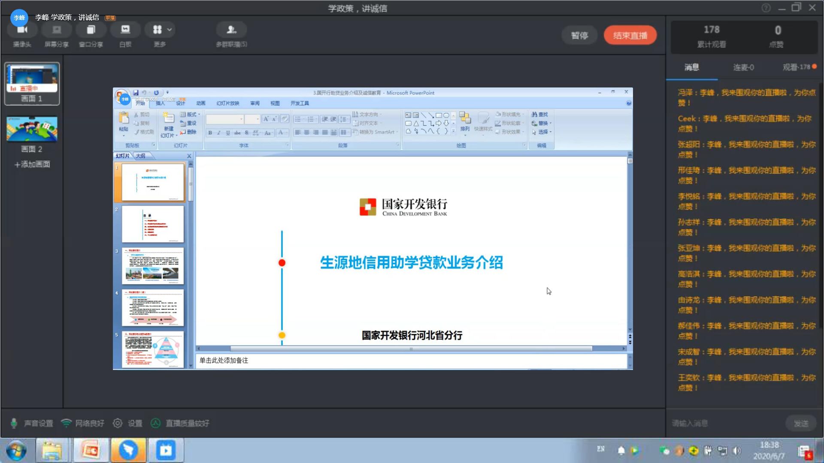This screenshot has width=824, height=463.
Task: Select scene thumbnail 画面 2
Action: pyautogui.click(x=32, y=129)
